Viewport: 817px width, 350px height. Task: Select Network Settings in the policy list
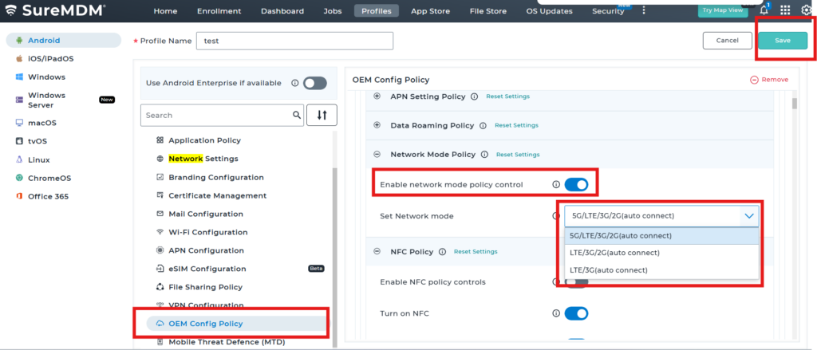click(x=203, y=159)
